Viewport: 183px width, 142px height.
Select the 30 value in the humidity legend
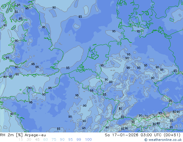pyautogui.click(x=29, y=140)
